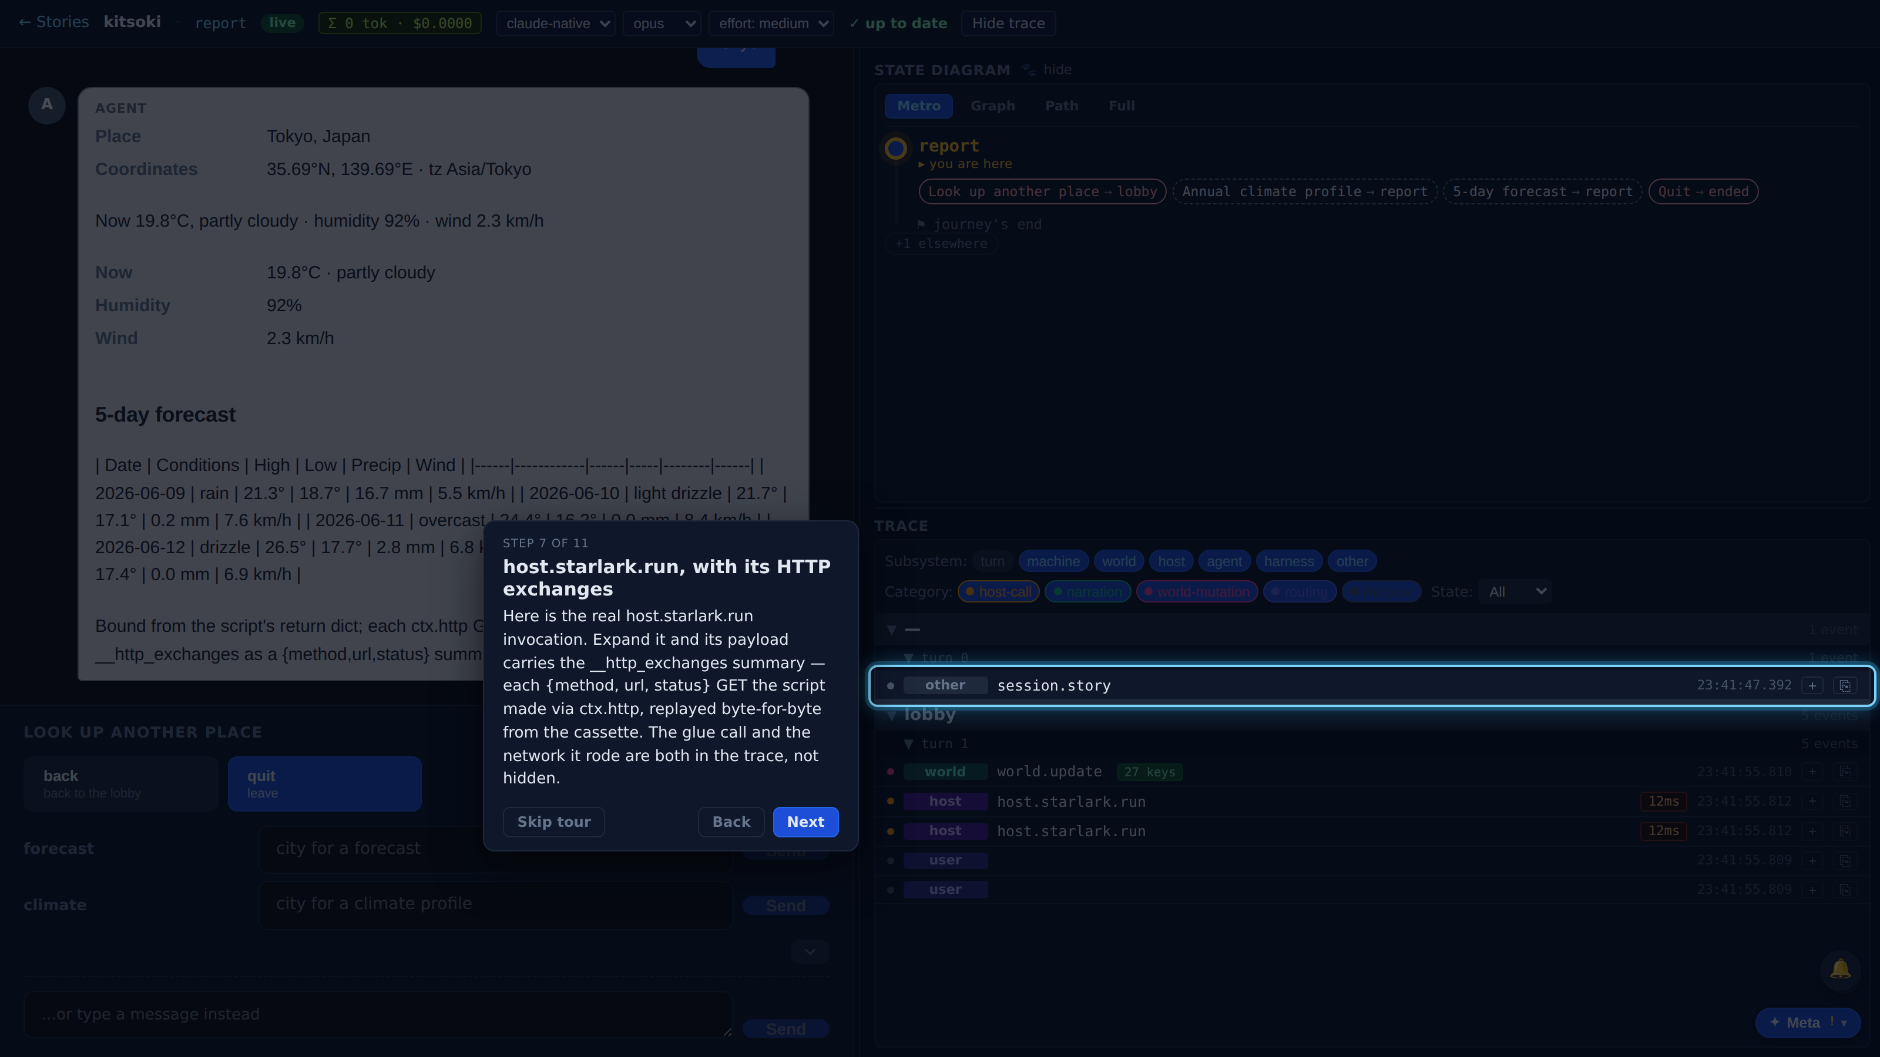Click the 27 keys badge
Image resolution: width=1880 pixels, height=1057 pixels.
[x=1150, y=772]
